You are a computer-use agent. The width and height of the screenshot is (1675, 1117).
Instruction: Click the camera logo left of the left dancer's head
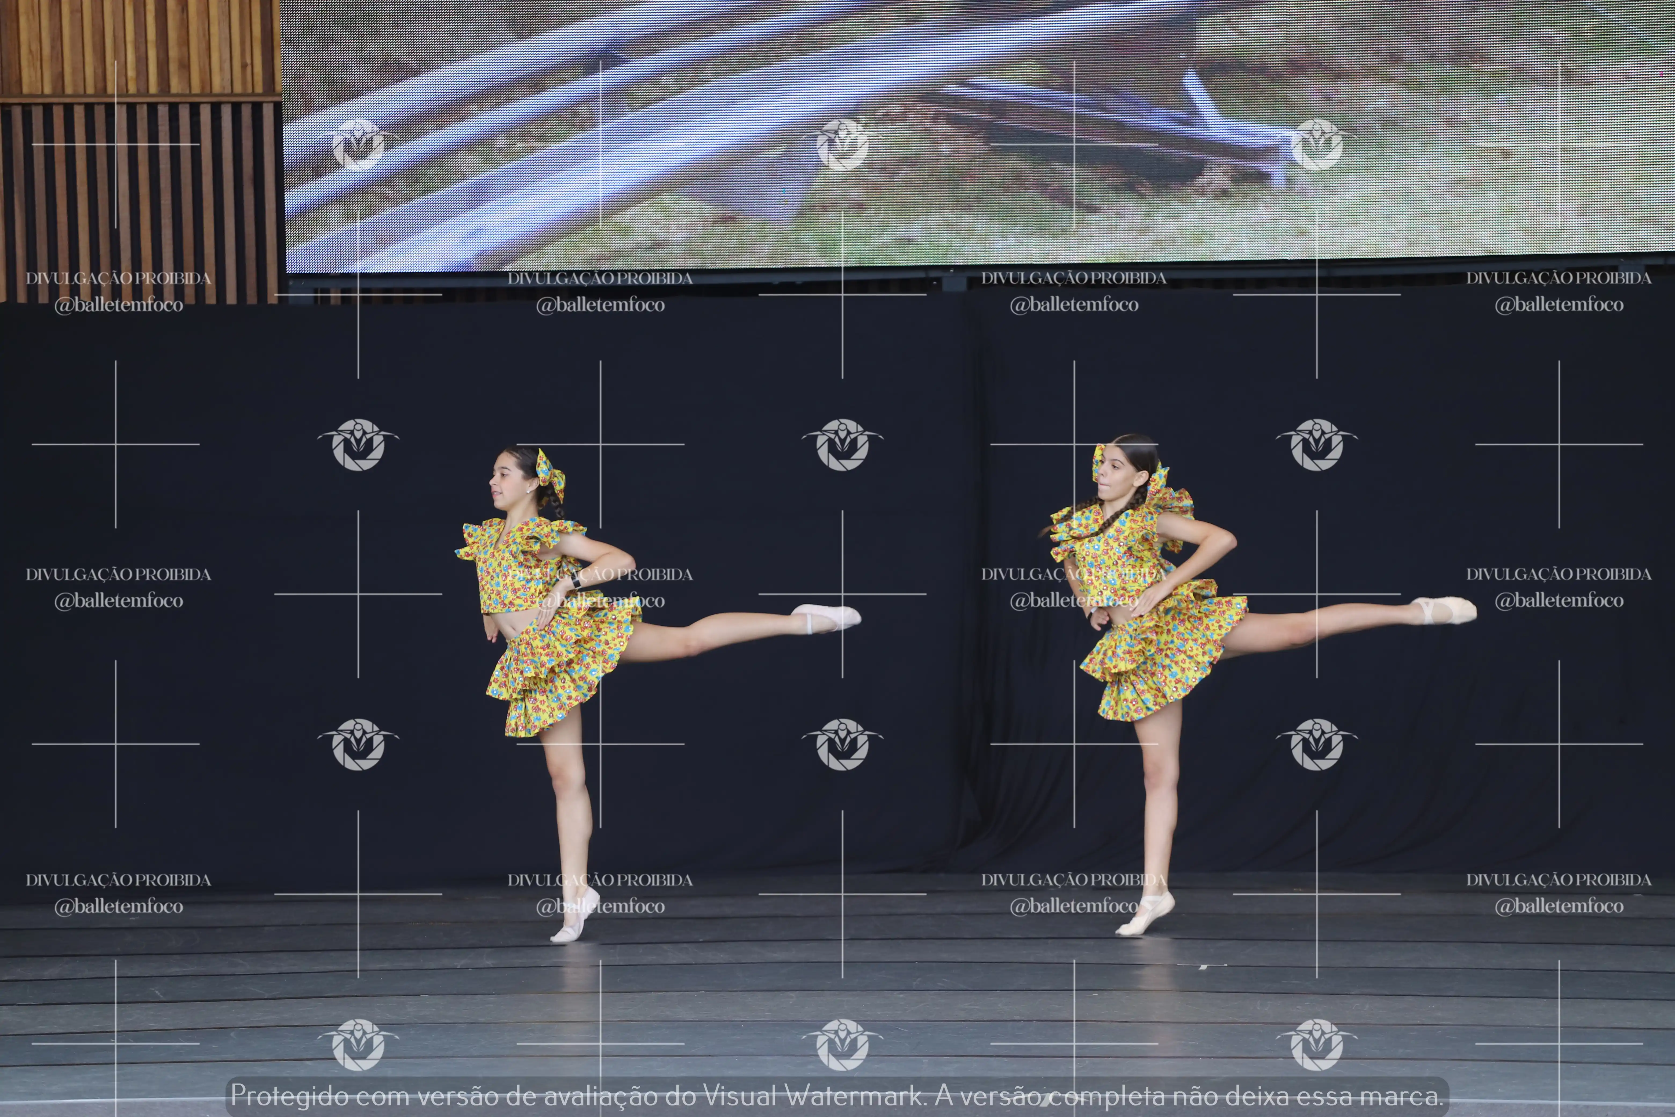pos(358,445)
